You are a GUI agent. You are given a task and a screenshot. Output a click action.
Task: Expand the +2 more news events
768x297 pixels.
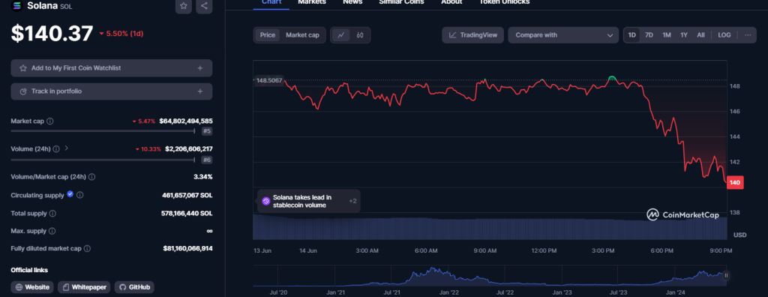point(352,202)
